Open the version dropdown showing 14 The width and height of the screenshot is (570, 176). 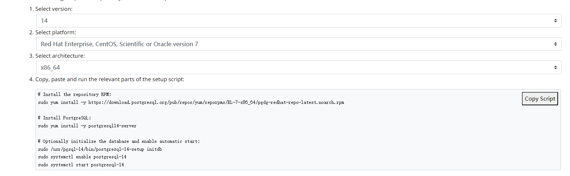(289, 21)
